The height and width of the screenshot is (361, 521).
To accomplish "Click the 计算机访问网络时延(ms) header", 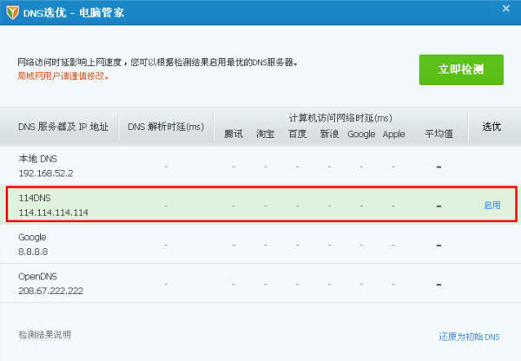I will (x=340, y=118).
